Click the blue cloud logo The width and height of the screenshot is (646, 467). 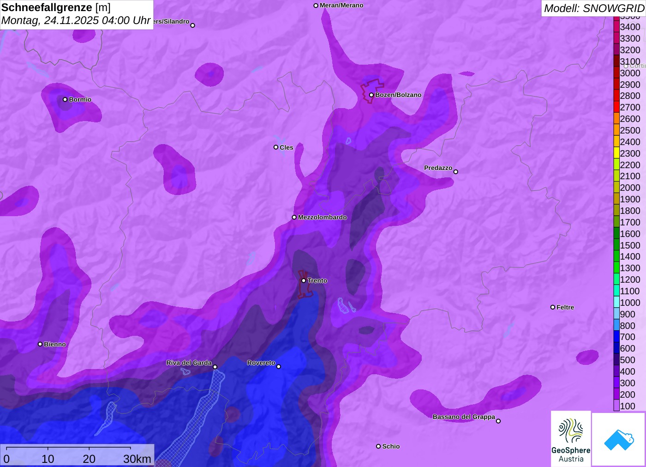coord(618,439)
